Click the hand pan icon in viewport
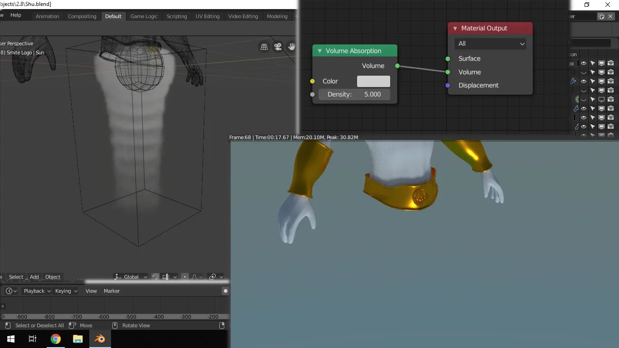This screenshot has height=348, width=619. point(292,47)
